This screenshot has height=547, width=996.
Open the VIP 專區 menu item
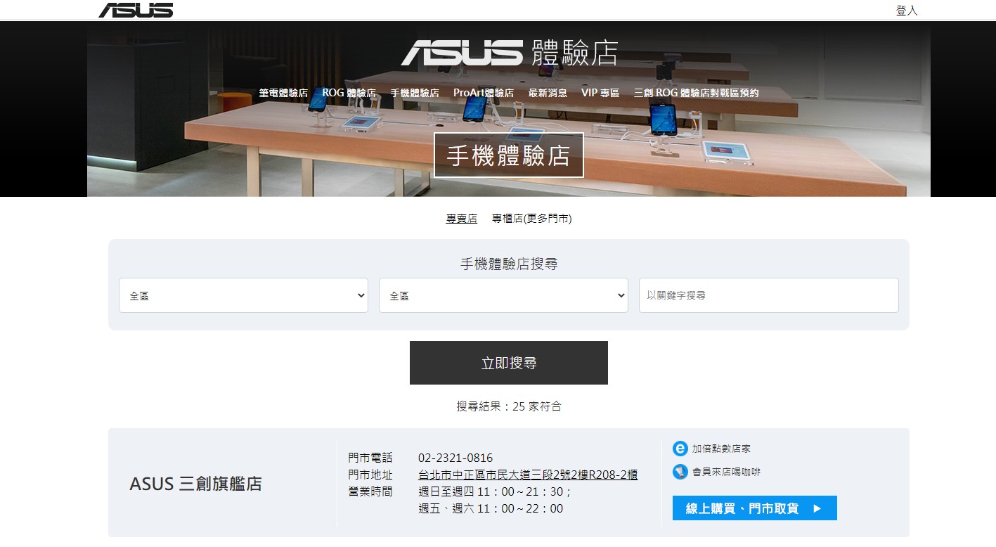point(600,93)
